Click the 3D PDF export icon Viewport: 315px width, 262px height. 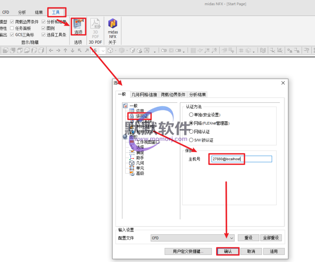pyautogui.click(x=95, y=28)
